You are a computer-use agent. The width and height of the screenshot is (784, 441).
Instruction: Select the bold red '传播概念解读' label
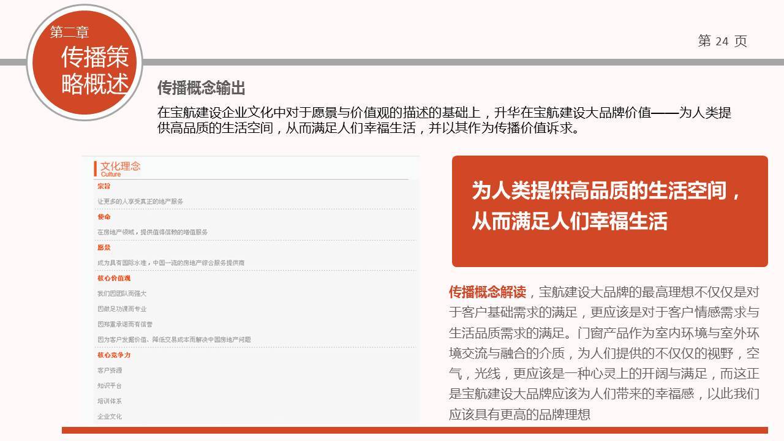click(x=488, y=292)
